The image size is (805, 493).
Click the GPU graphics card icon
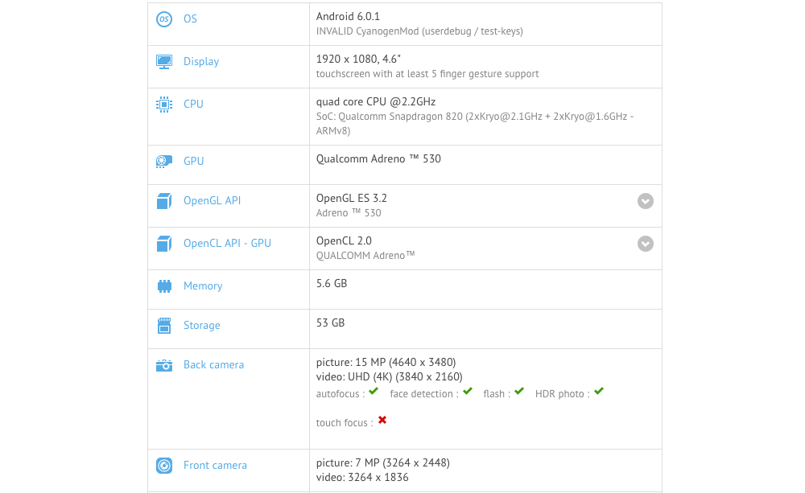(164, 162)
